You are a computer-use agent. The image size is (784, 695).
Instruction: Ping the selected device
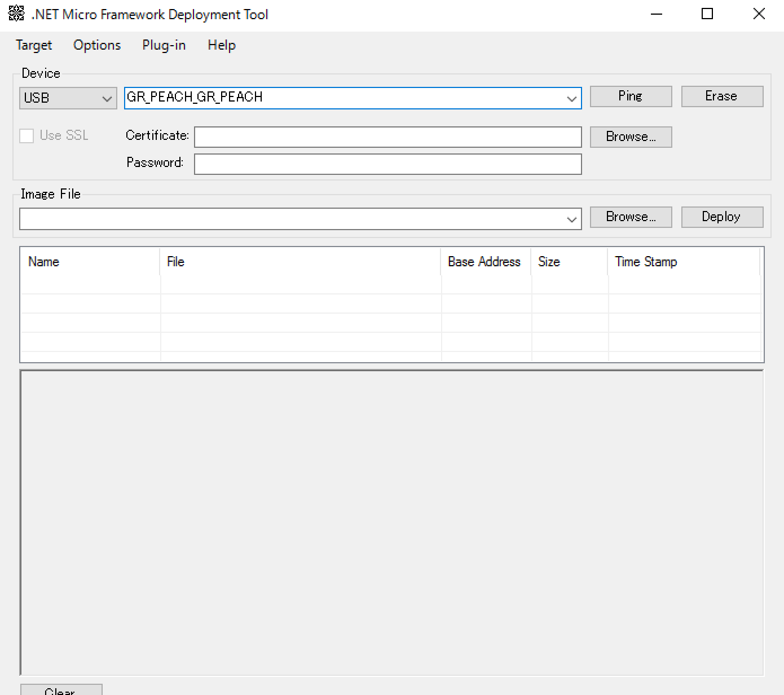coord(631,96)
